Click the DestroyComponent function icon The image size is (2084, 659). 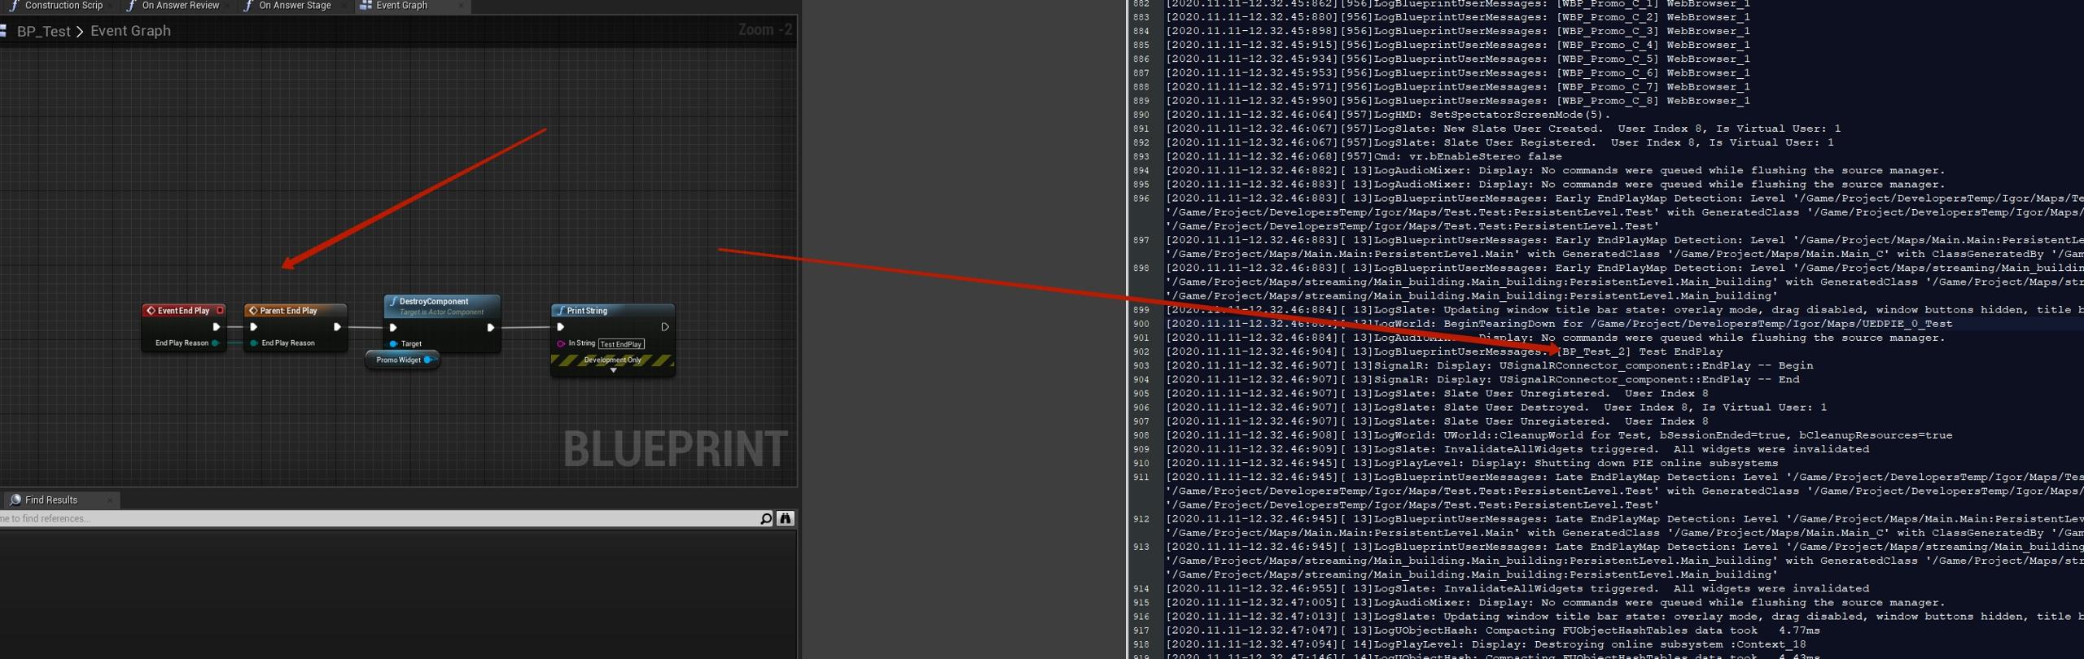(392, 301)
